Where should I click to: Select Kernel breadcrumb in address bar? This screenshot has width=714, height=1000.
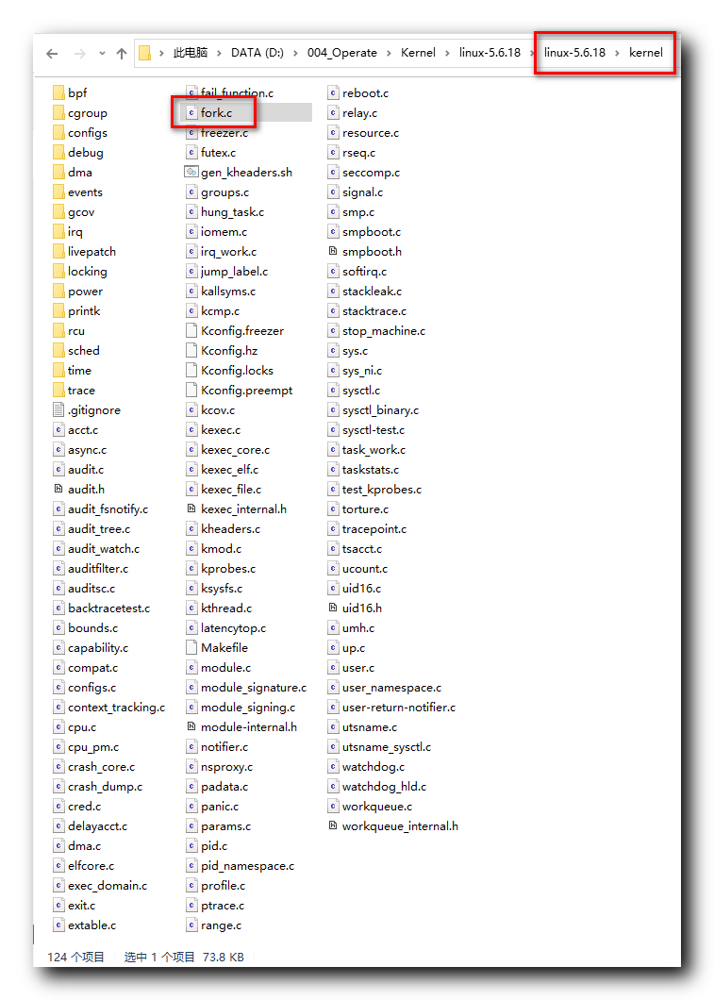[x=418, y=52]
